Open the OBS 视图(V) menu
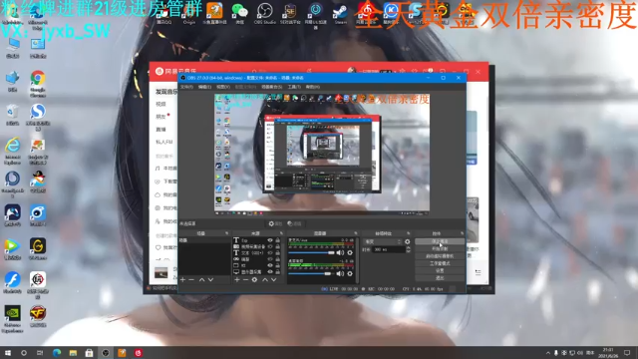638x359 pixels. pyautogui.click(x=223, y=87)
